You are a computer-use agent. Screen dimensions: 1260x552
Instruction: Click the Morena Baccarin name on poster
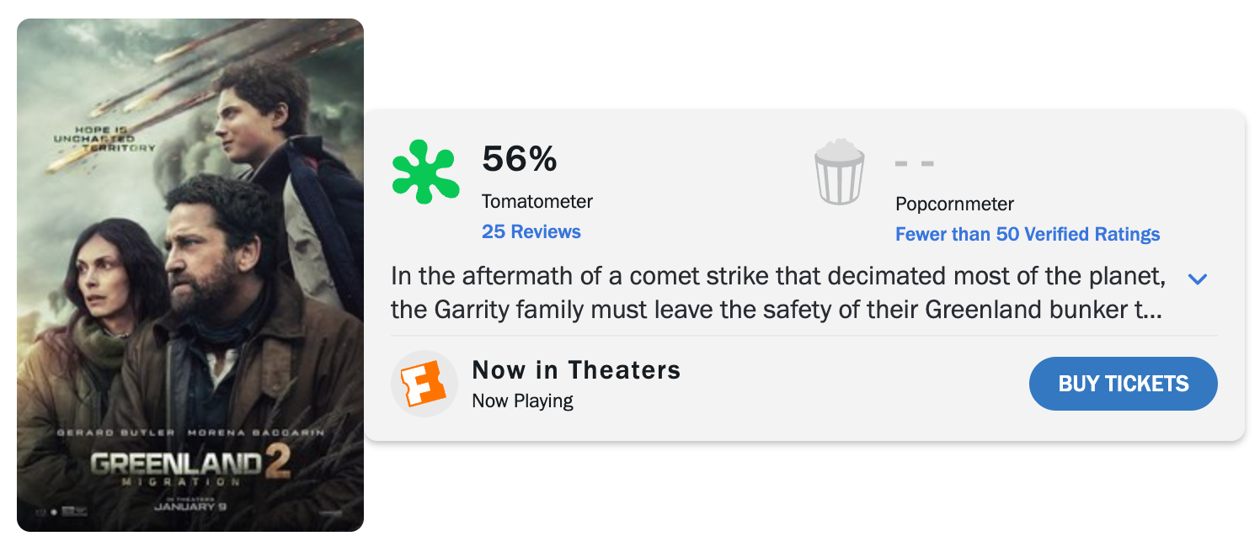tap(256, 433)
